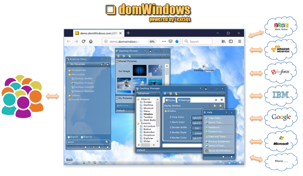Viewport: 303px width, 176px height.
Task: Collapse Window group in Styles.Window
Action: 170,111
